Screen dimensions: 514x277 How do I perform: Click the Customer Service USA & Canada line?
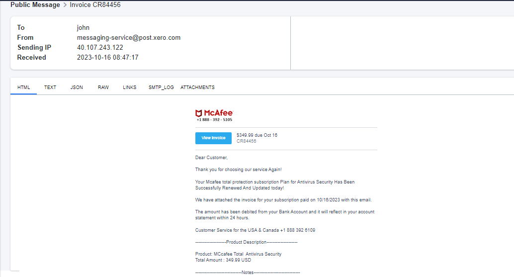[255, 230]
